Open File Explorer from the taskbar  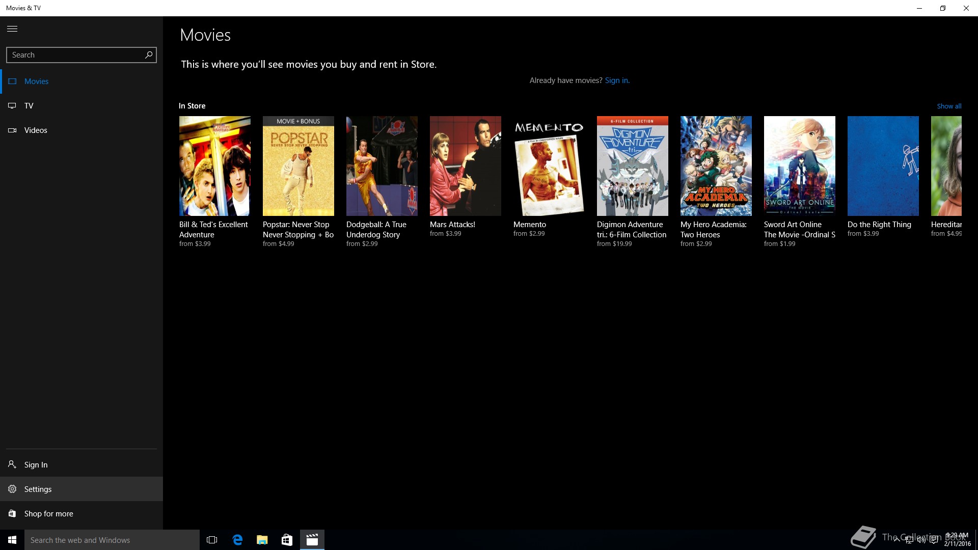pos(262,540)
